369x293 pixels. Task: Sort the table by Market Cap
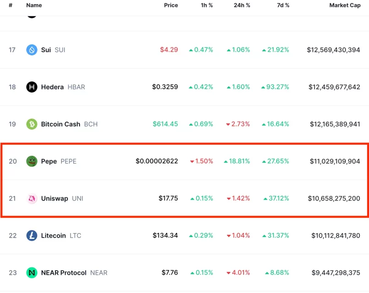coord(344,5)
